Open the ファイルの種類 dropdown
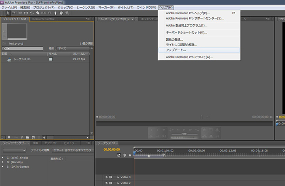285x186 pixels. (x=73, y=150)
